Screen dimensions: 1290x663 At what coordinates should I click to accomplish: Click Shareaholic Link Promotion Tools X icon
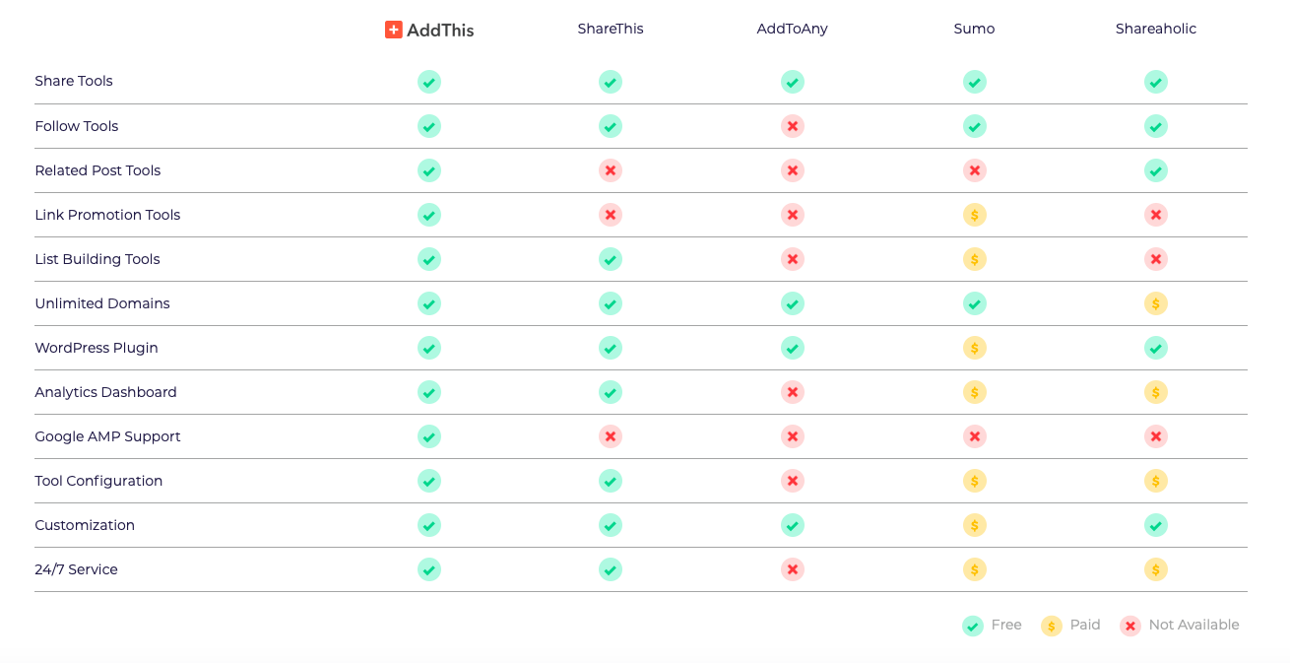click(1156, 215)
